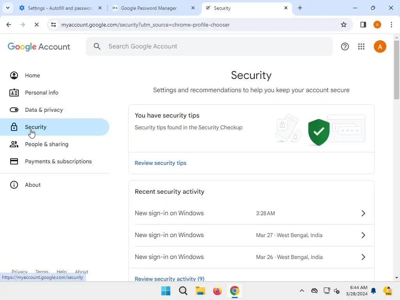Expand the 3:28 AM sign-in entry
The height and width of the screenshot is (300, 400).
tap(251, 213)
